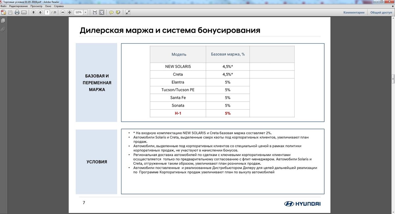Viewport: 395px width, 214px height.
Task: Open the Общий доступ panel
Action: (381, 12)
